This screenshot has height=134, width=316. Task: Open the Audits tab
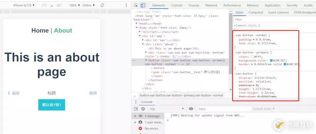tap(308, 5)
